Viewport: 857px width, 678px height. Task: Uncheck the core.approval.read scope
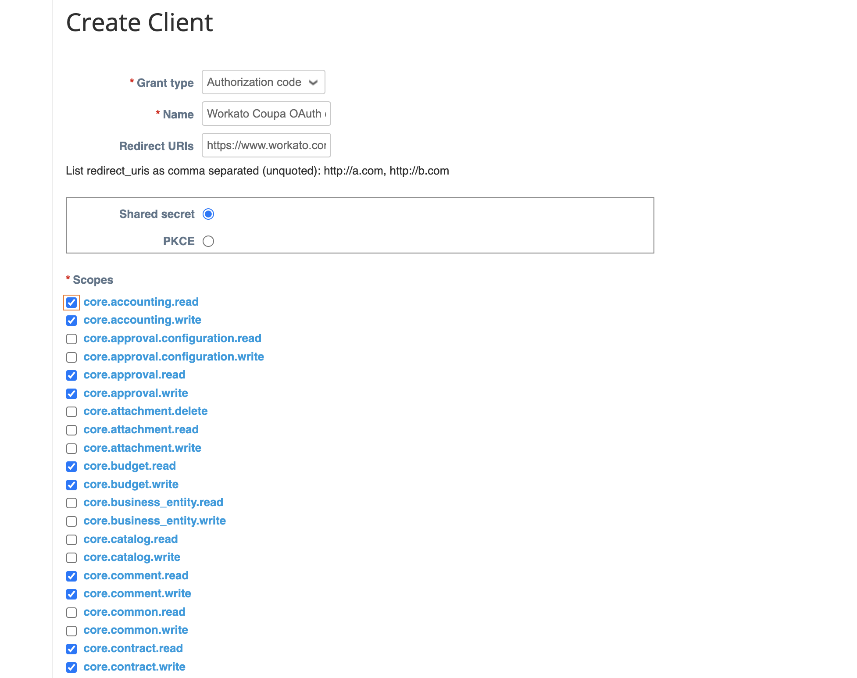[71, 375]
